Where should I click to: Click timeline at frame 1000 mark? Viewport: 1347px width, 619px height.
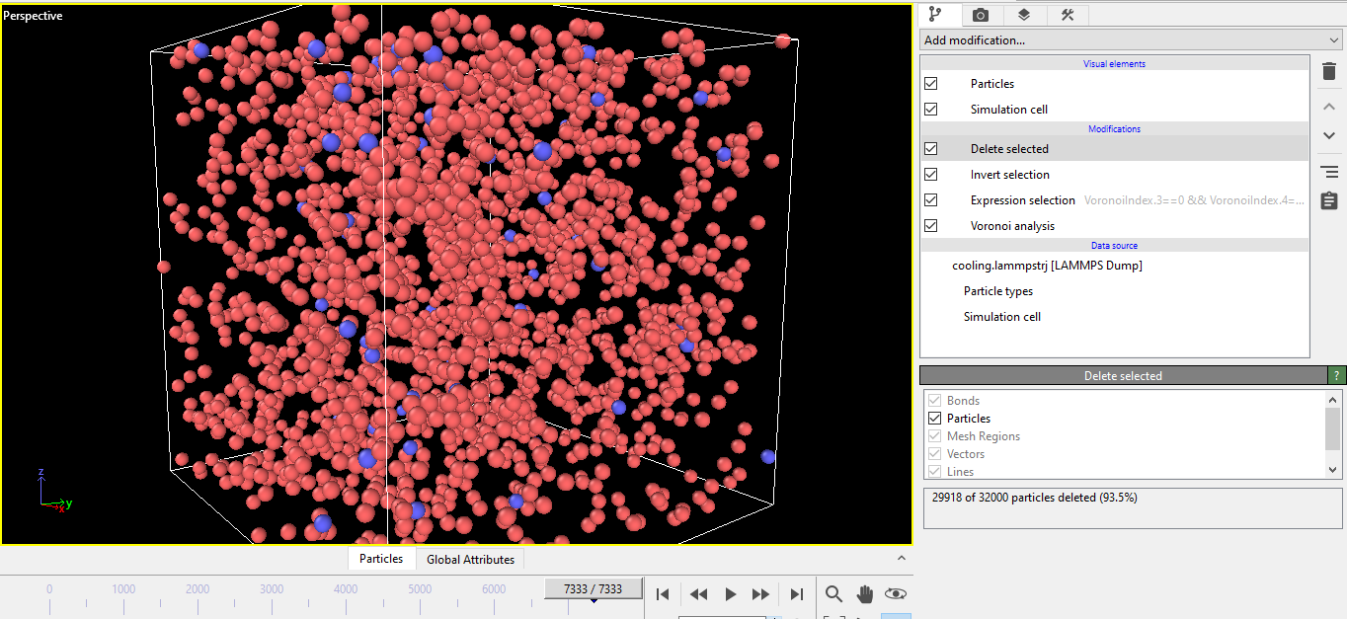coord(123,589)
